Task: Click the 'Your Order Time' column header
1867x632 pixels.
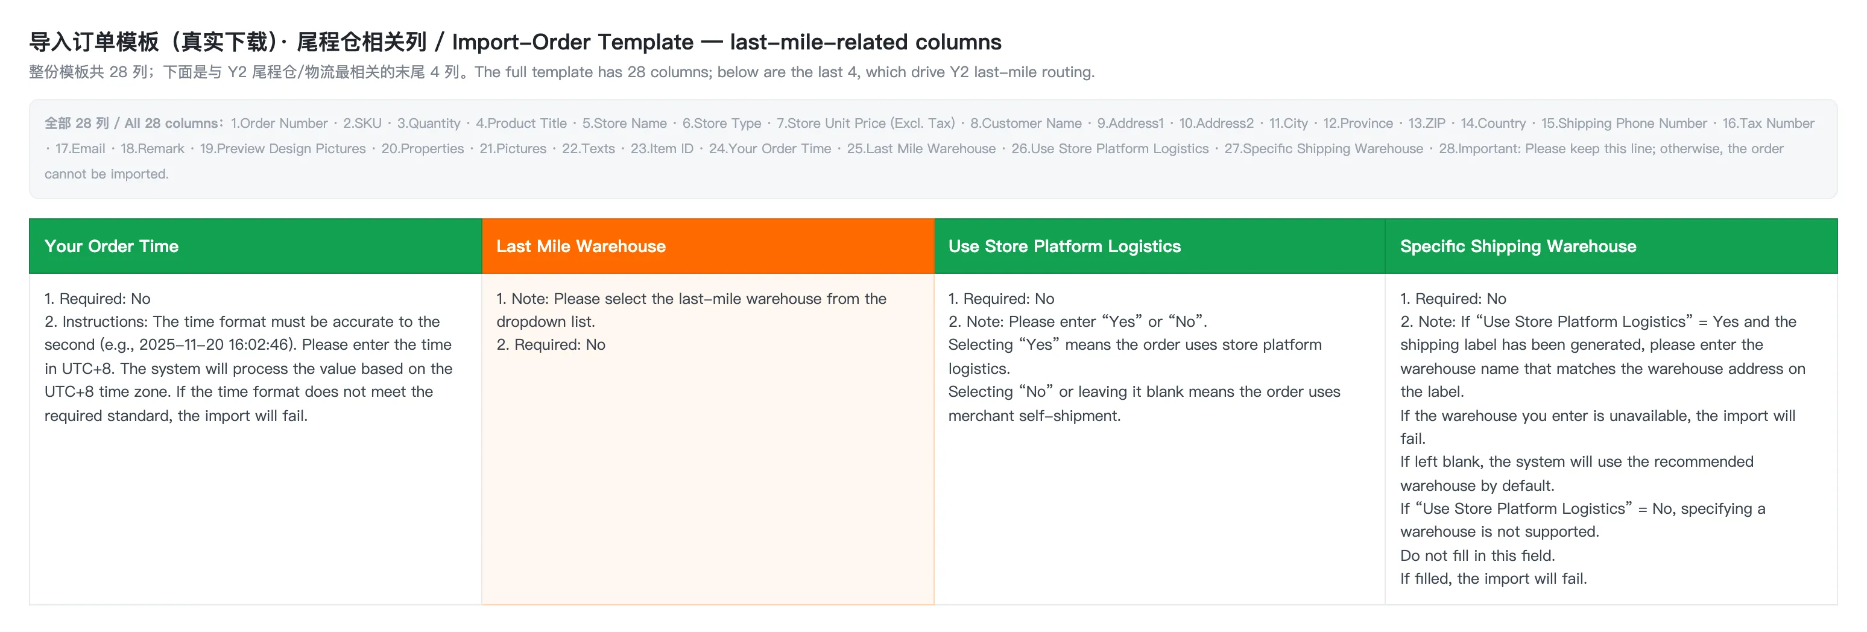Action: coord(255,245)
